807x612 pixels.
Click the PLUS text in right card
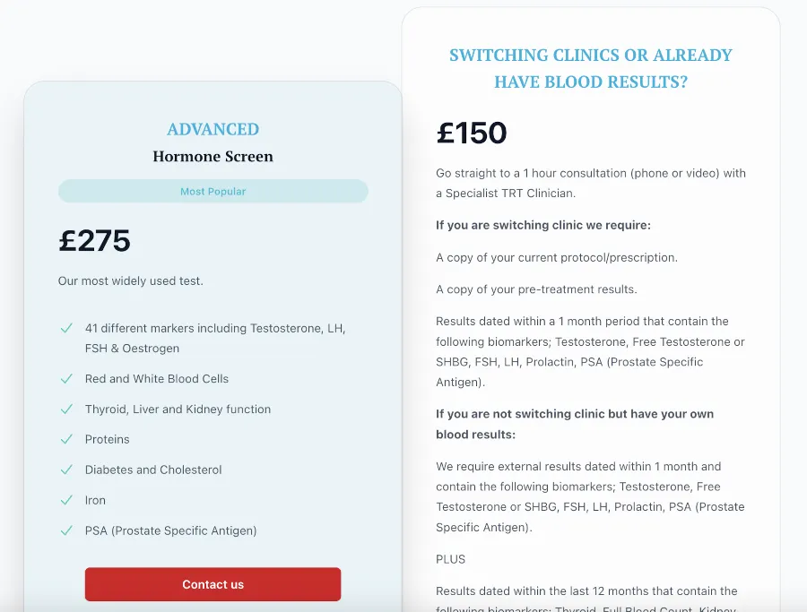(450, 559)
